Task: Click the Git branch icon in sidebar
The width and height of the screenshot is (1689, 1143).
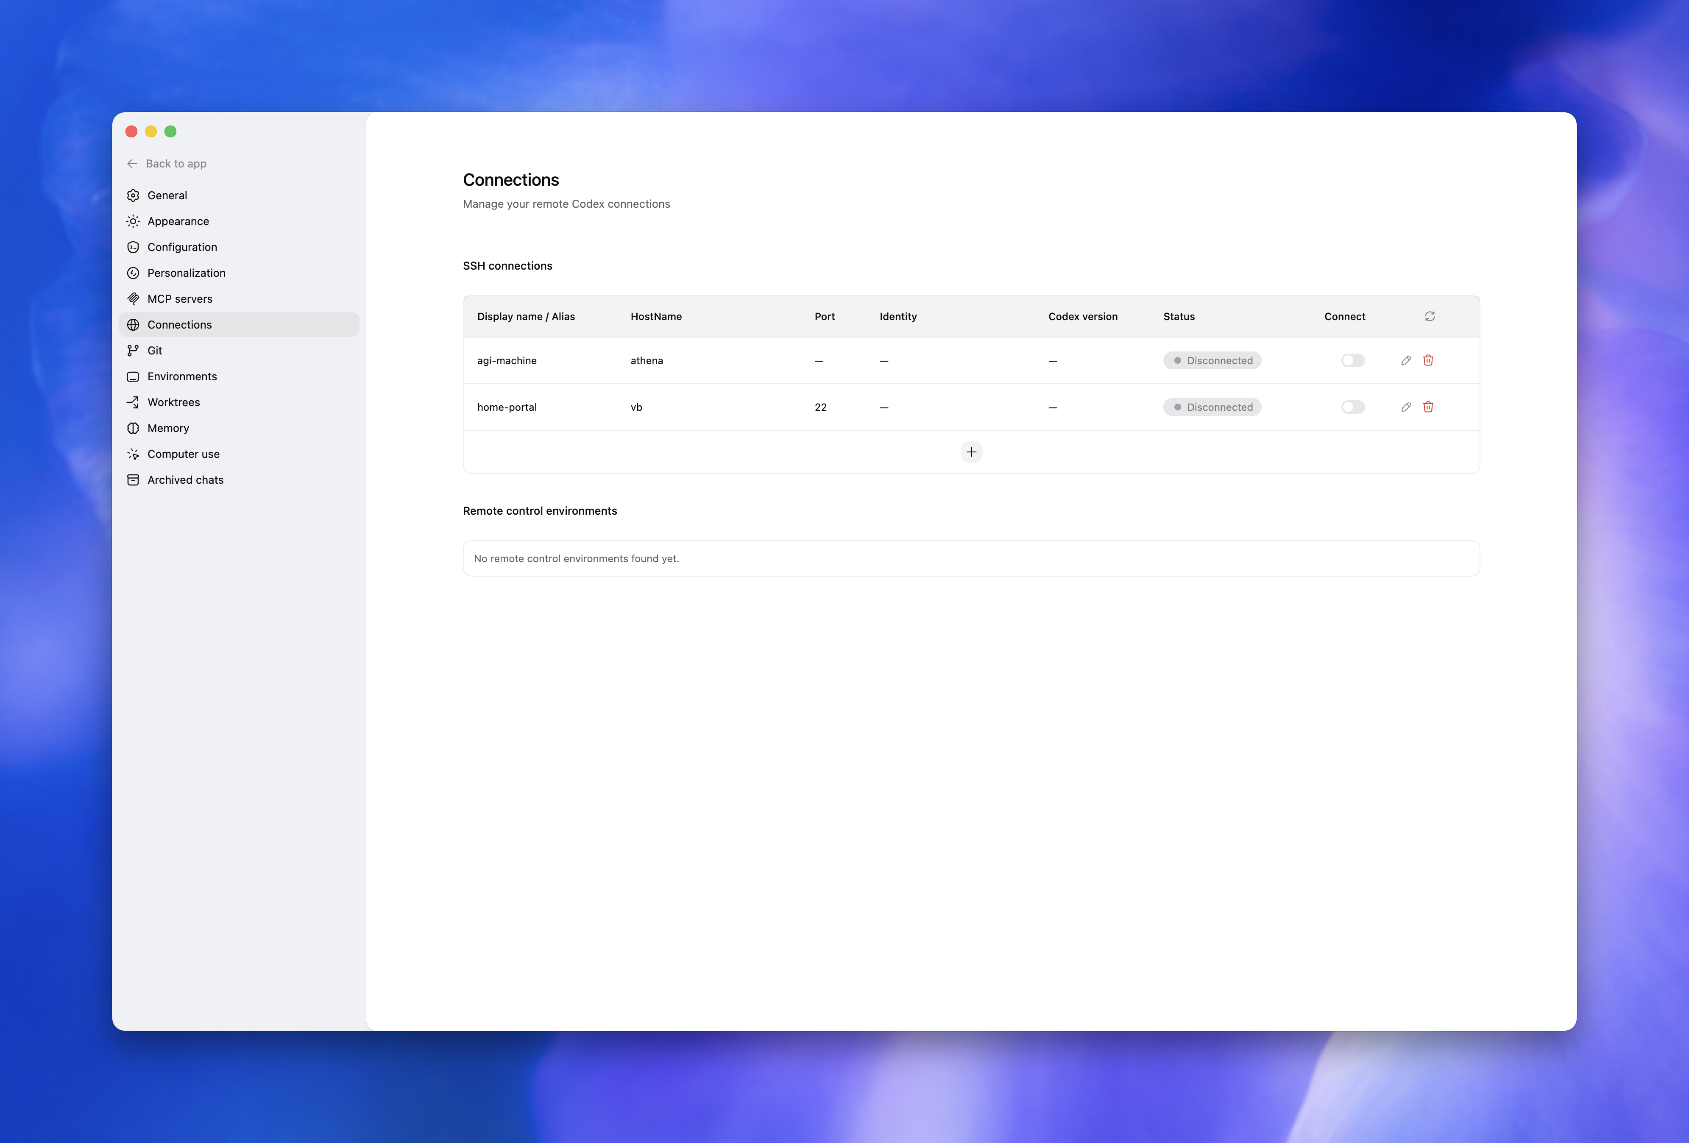Action: [133, 350]
